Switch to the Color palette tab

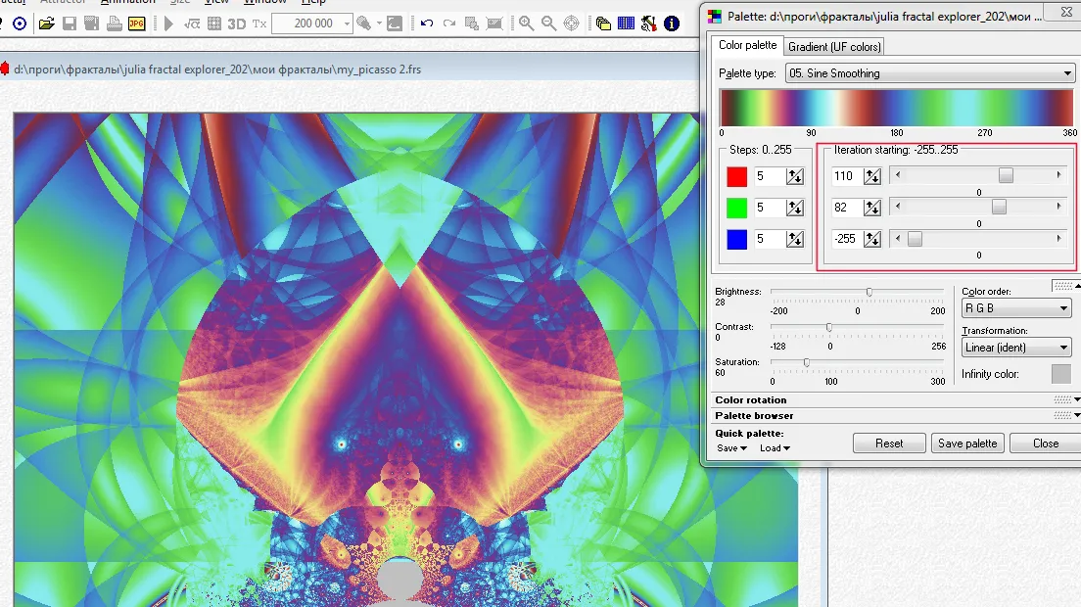(x=747, y=45)
